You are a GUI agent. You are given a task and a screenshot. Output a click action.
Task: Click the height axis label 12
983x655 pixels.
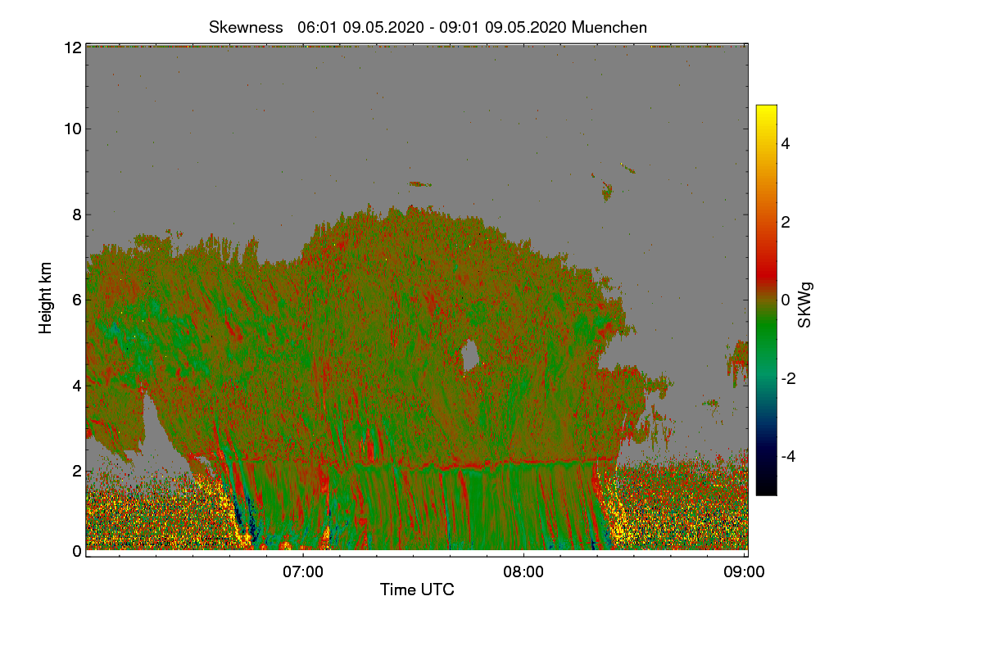(x=74, y=48)
